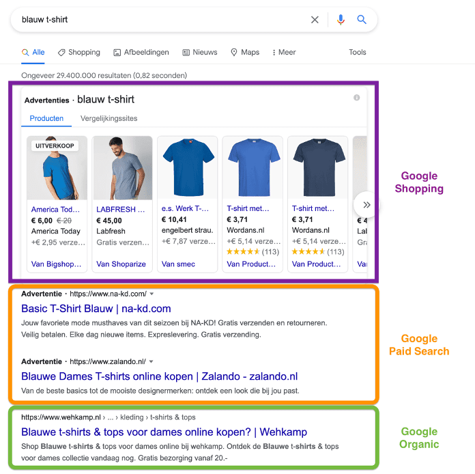Screen dimensions: 475x474
Task: Follow the 'Van smec' link
Action: [x=178, y=264]
